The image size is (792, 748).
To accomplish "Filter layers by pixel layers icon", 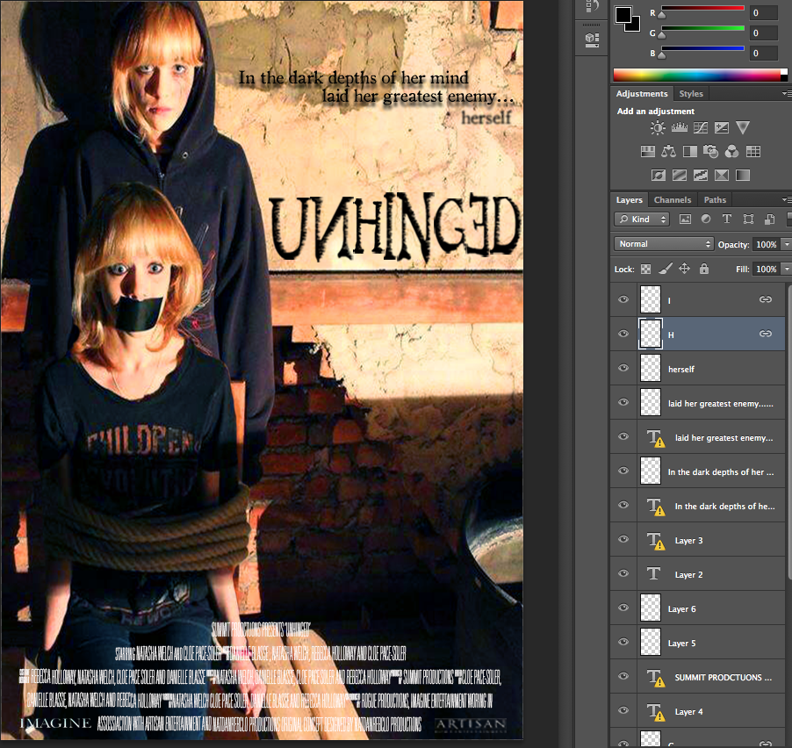I will pyautogui.click(x=685, y=219).
